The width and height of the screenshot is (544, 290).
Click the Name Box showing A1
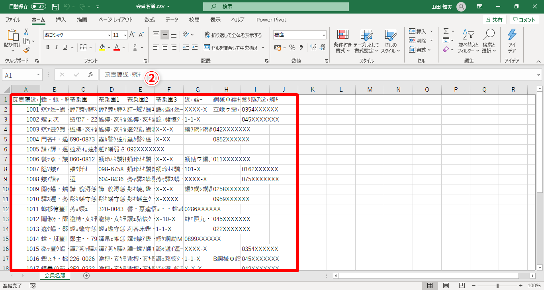click(22, 75)
